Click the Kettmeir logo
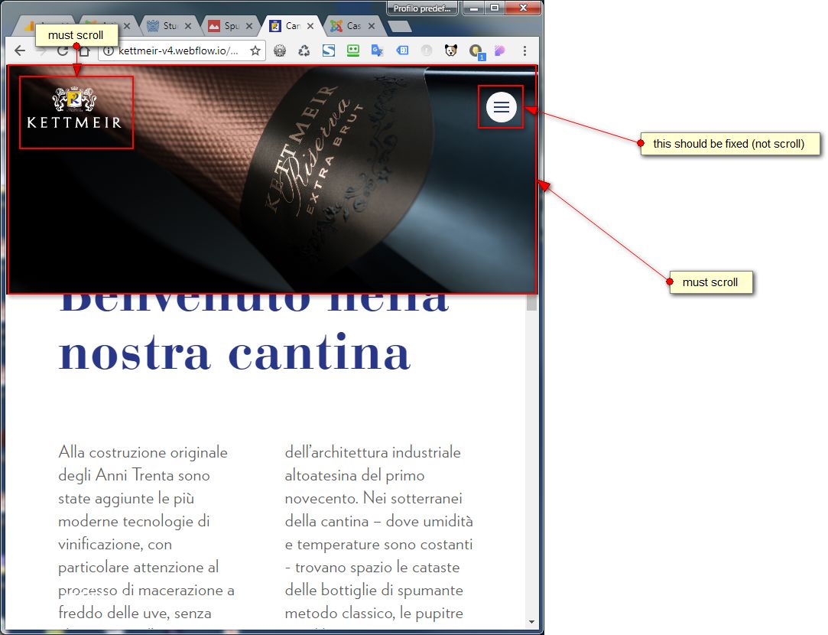This screenshot has height=635, width=828. tap(74, 109)
